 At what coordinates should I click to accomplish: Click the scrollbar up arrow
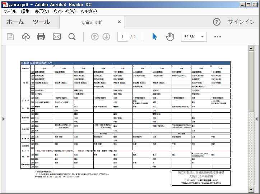pyautogui.click(x=251, y=48)
